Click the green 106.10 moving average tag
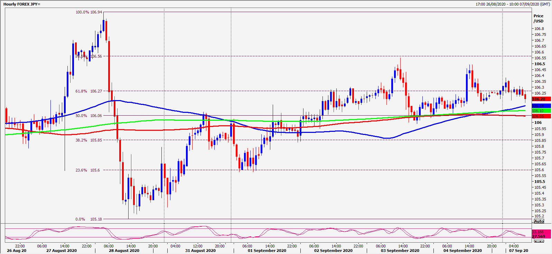This screenshot has height=254, width=552. pyautogui.click(x=541, y=111)
